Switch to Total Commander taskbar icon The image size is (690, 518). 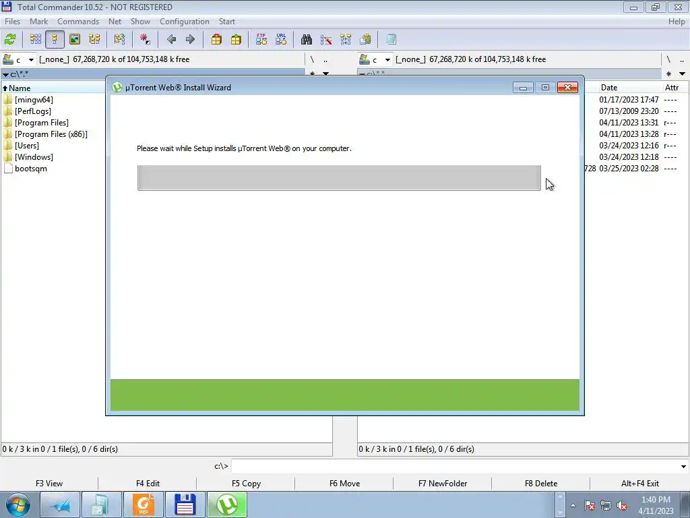click(x=185, y=505)
